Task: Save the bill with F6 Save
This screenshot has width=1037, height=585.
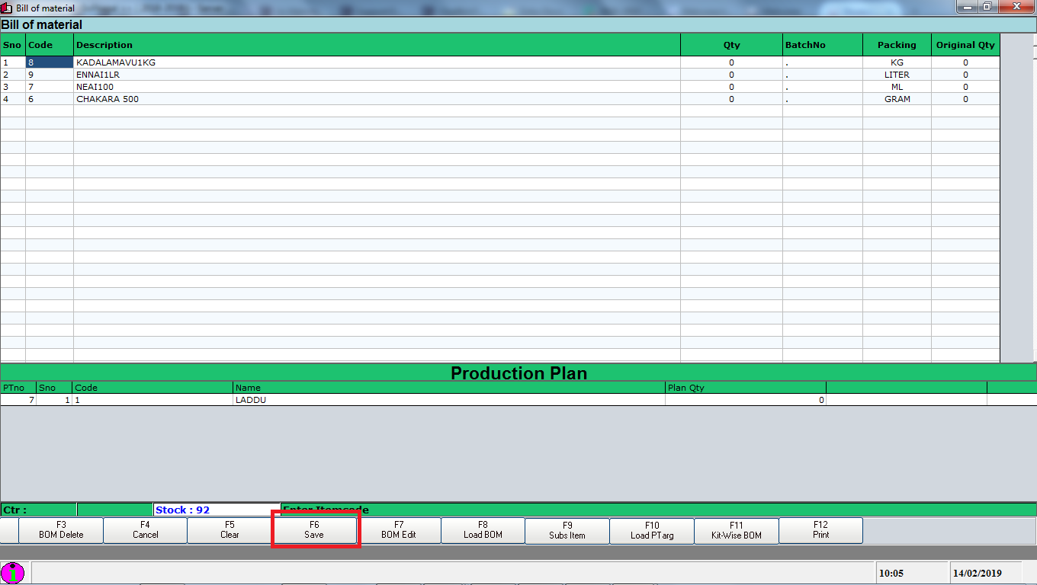Action: (314, 530)
